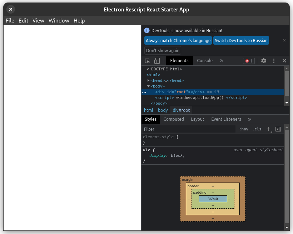Click Always match Chrome's language button
The height and width of the screenshot is (234, 293).
pos(178,40)
